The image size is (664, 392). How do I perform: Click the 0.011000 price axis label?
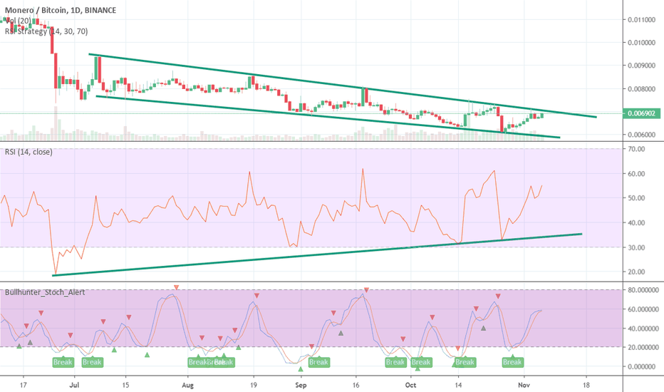point(641,19)
